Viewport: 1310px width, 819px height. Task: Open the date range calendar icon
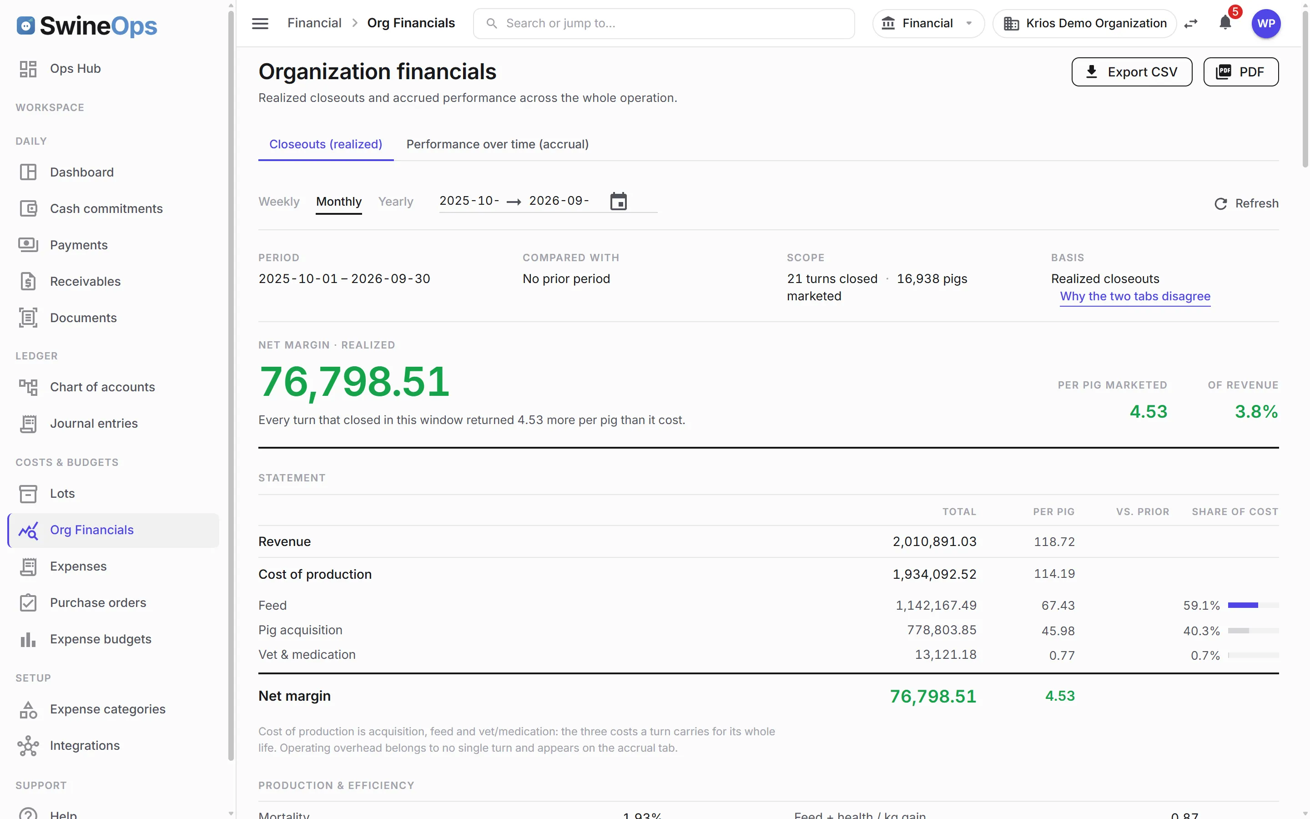(618, 201)
